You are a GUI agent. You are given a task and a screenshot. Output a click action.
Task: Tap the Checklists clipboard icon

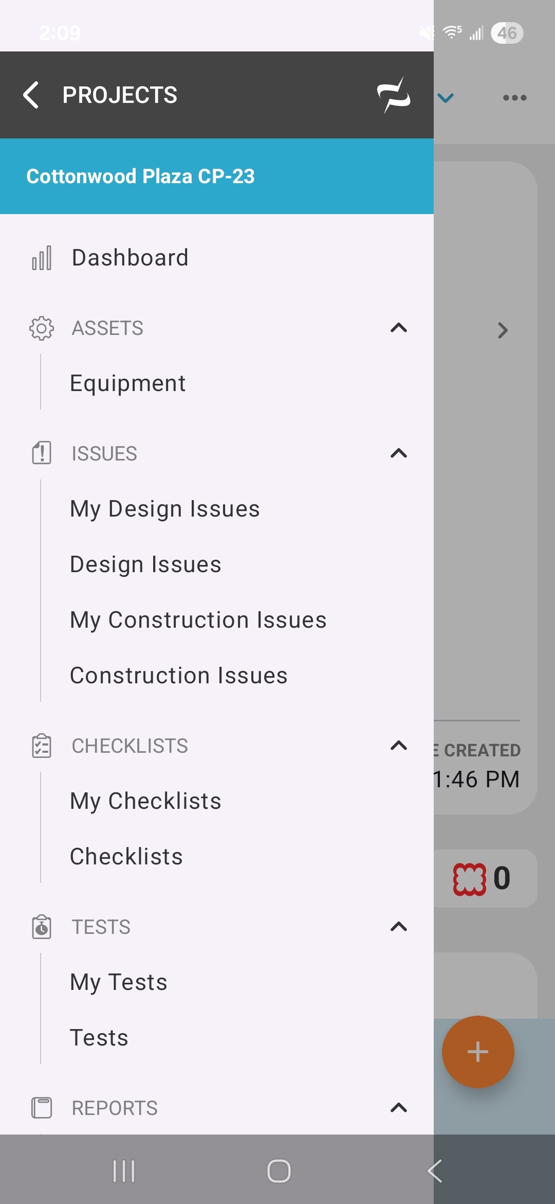tap(42, 746)
